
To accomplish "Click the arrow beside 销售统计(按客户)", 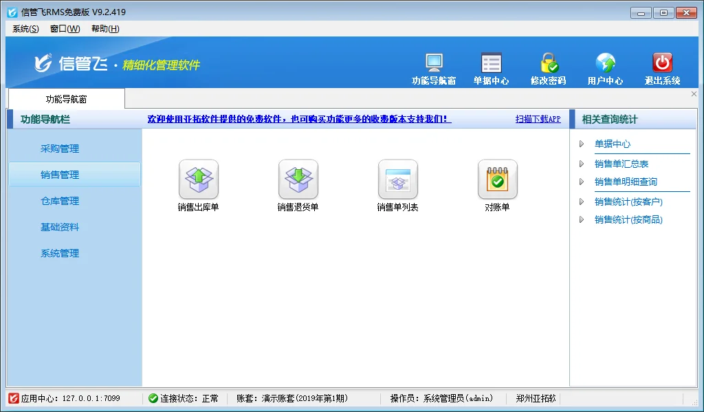I will [582, 202].
